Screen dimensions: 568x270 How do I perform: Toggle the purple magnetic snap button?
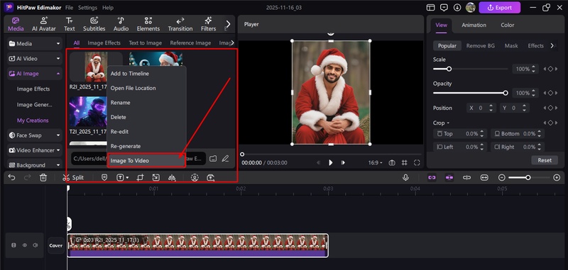click(x=449, y=177)
